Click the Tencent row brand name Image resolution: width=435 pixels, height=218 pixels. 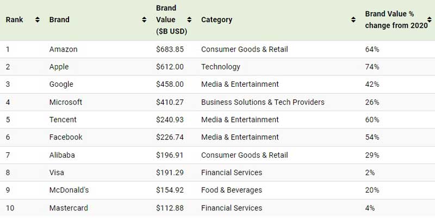tap(63, 119)
